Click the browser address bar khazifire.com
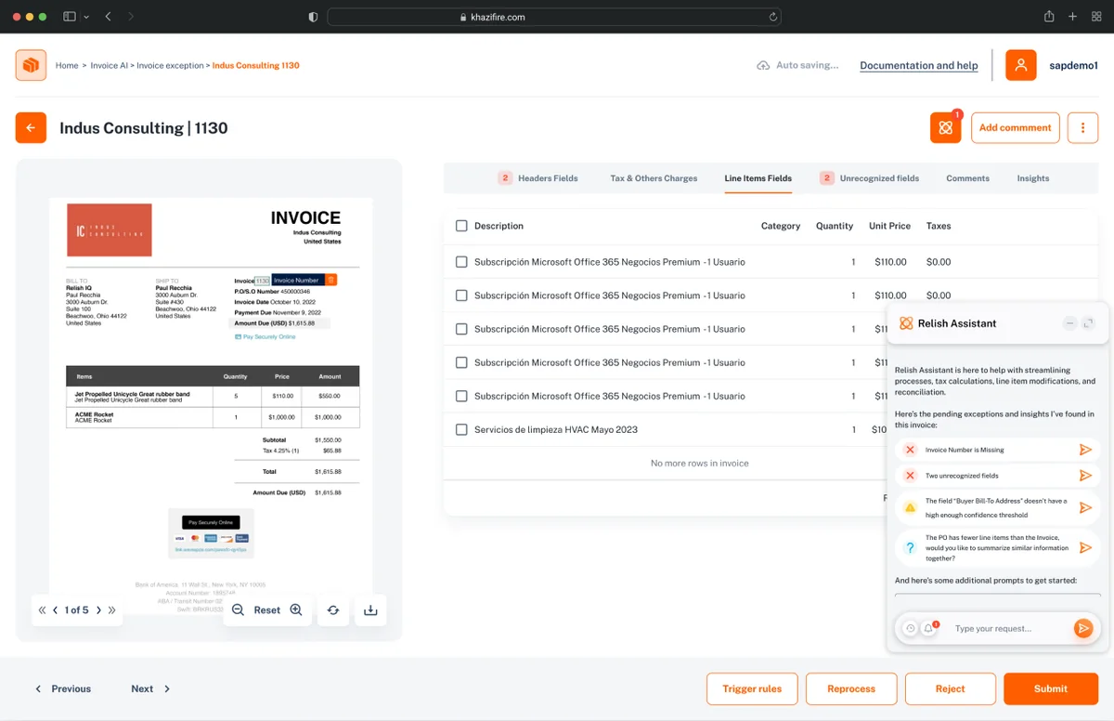 pos(554,17)
